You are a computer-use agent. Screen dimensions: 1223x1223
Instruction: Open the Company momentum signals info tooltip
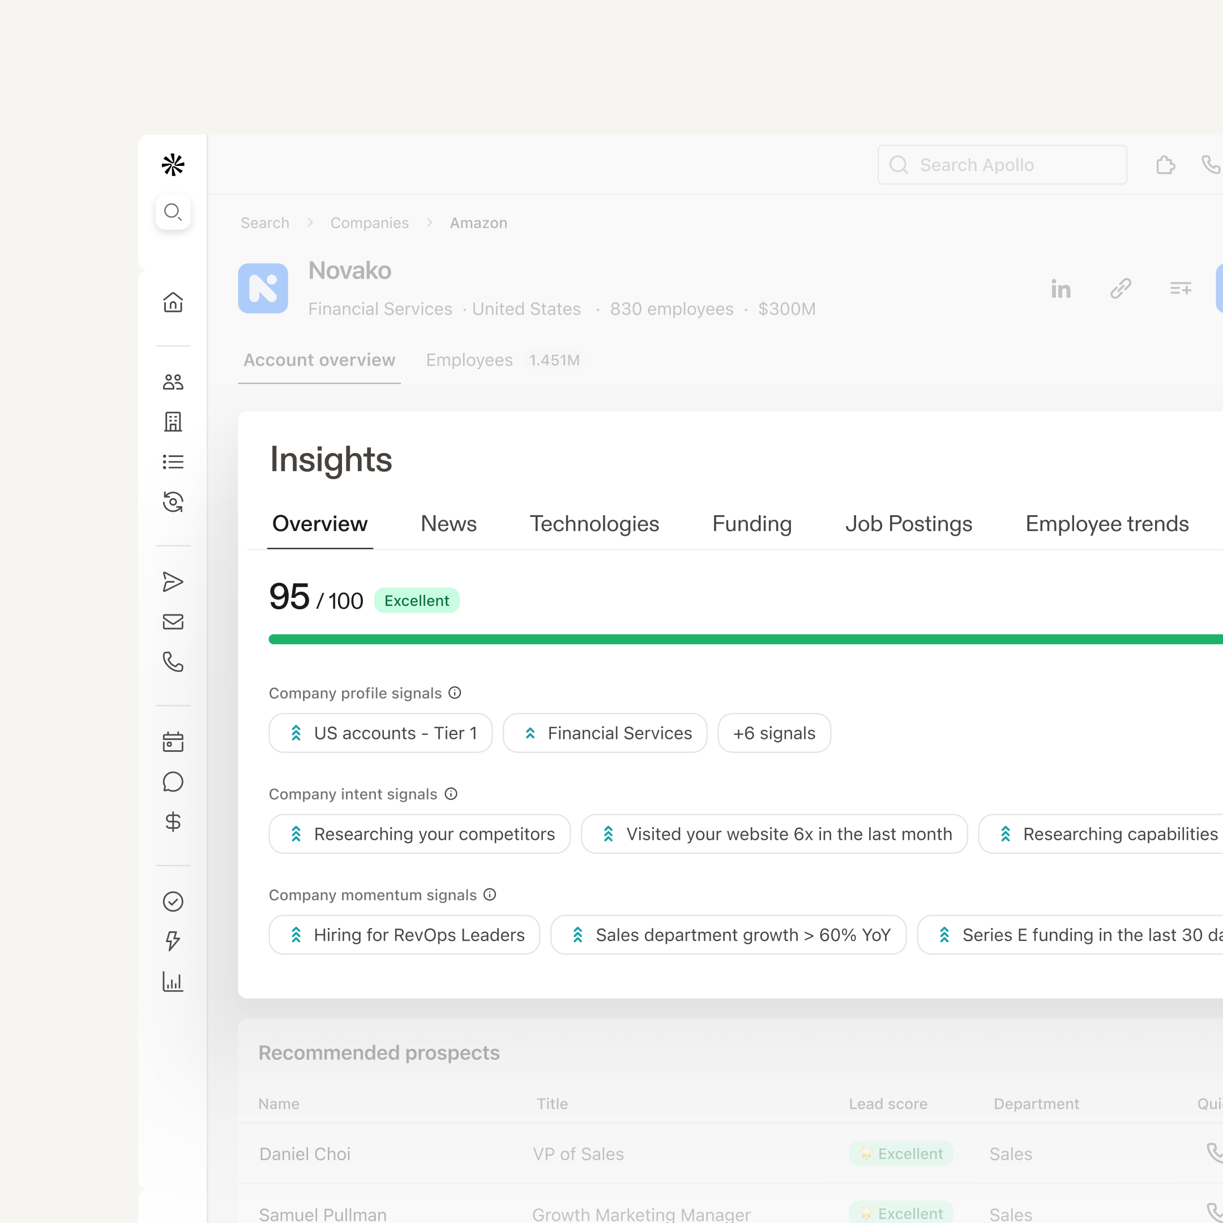489,895
